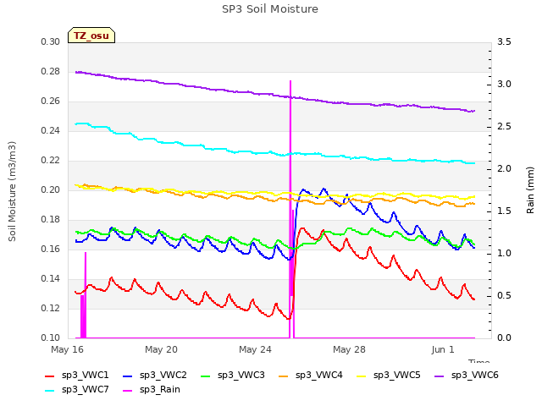Click the 0.14 soil moisture tick label
Image resolution: width=542 pixels, height=406 pixels.
click(x=51, y=278)
